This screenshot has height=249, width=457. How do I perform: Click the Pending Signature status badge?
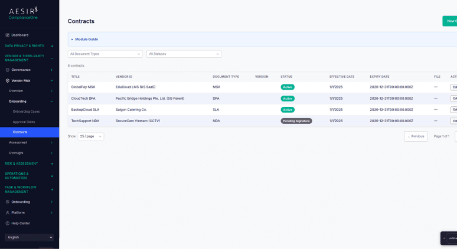tap(296, 121)
